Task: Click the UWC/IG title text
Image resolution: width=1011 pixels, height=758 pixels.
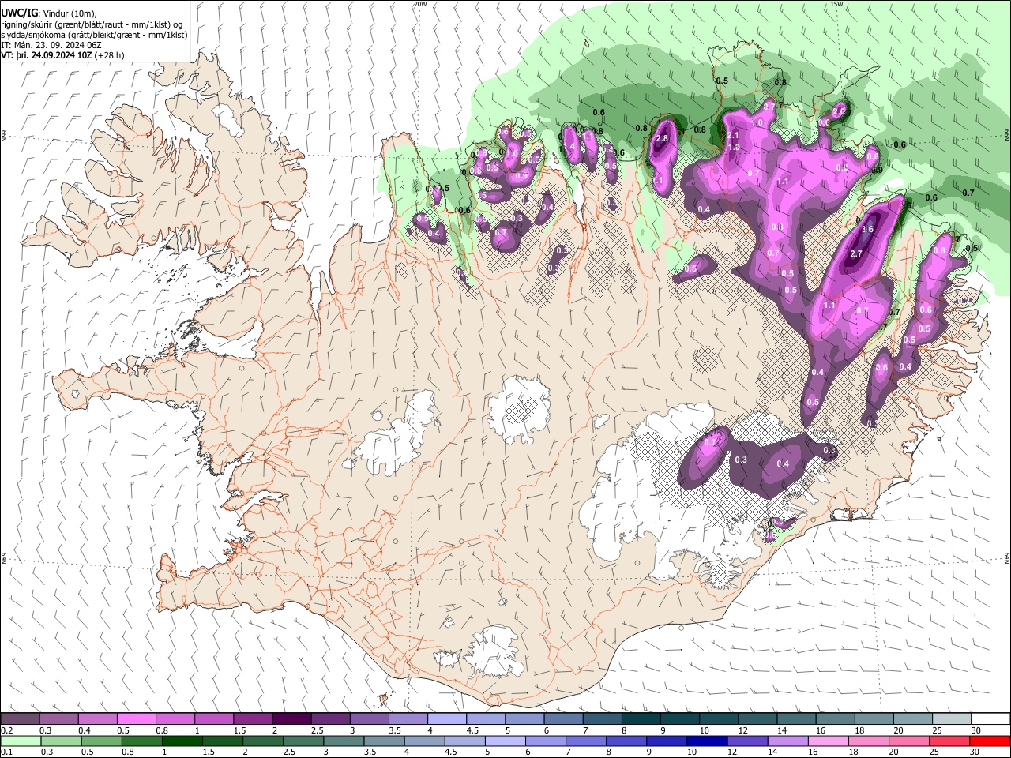Action: click(18, 13)
